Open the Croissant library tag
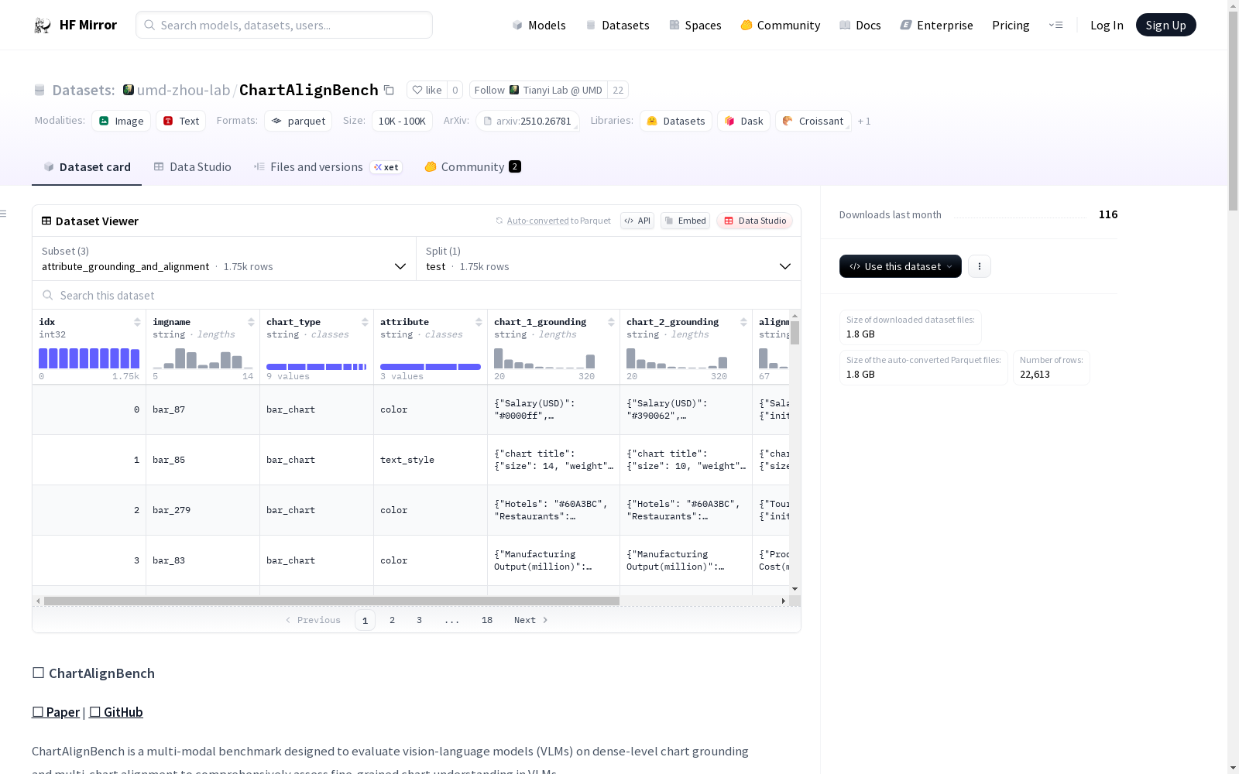The image size is (1239, 774). pos(813,121)
